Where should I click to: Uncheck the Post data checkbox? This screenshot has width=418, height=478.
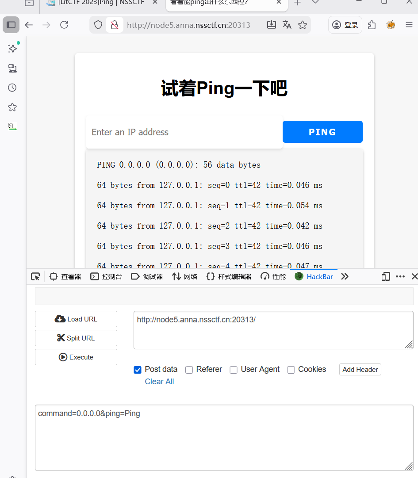[138, 370]
